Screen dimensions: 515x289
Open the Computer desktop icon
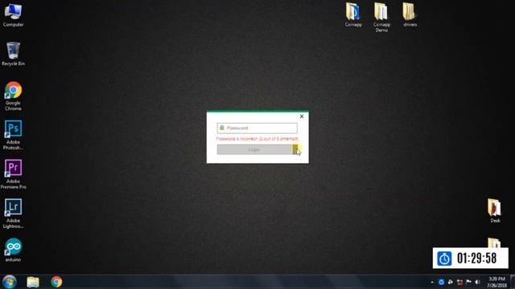pos(13,14)
